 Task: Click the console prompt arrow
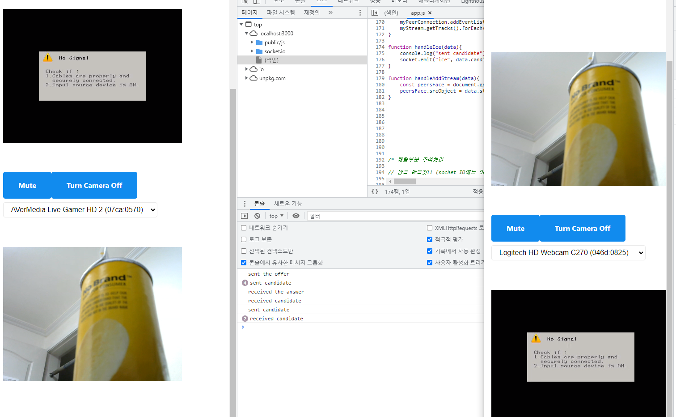tap(243, 327)
